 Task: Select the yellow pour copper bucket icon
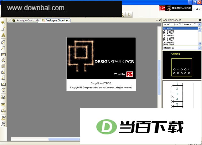[3, 118]
